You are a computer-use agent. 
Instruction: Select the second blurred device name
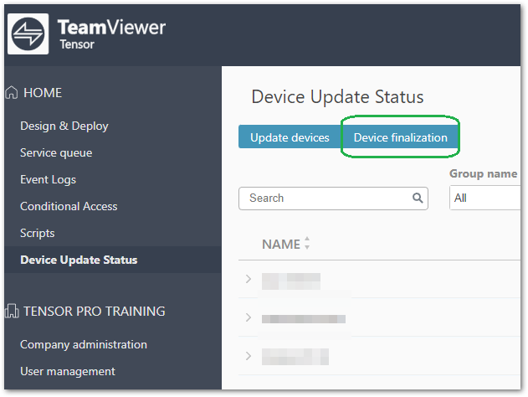click(x=304, y=319)
